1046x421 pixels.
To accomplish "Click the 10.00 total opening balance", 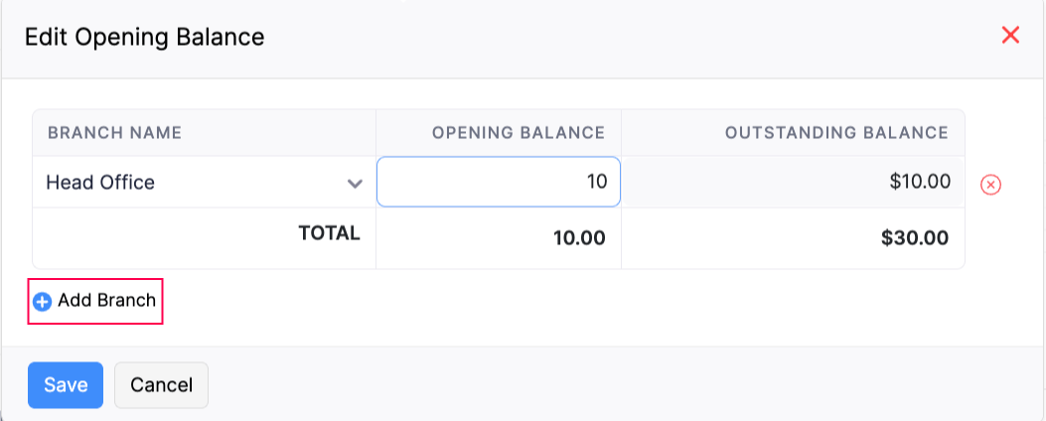I will 581,238.
